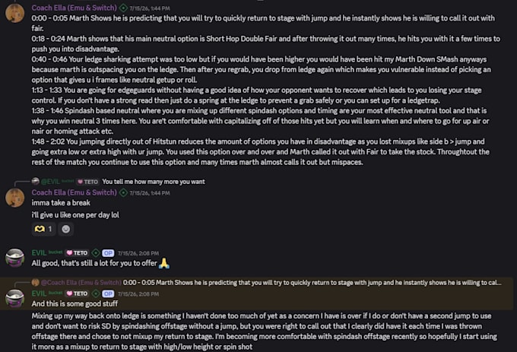The width and height of the screenshot is (517, 352).
Task: Open the Coach Ella username above 'imma take a break'
Action: (x=75, y=192)
